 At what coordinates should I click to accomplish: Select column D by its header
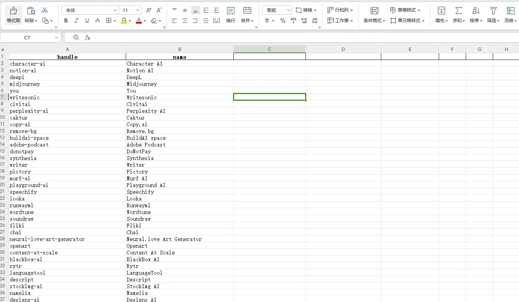(x=343, y=49)
